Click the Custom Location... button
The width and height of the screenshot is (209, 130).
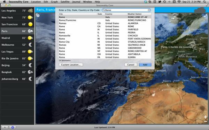(x=71, y=65)
